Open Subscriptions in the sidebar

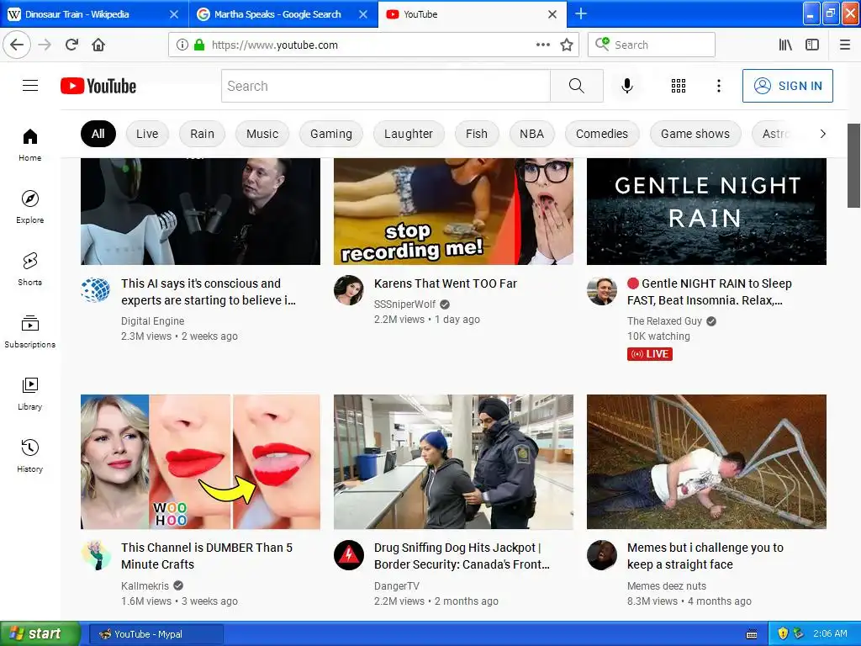point(30,331)
